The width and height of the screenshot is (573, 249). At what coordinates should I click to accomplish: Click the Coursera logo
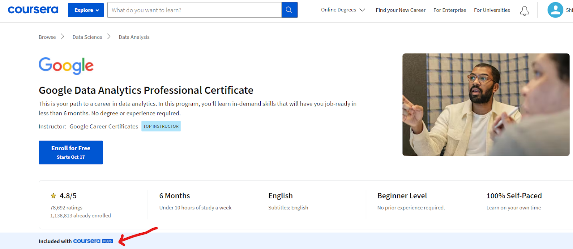pos(33,10)
